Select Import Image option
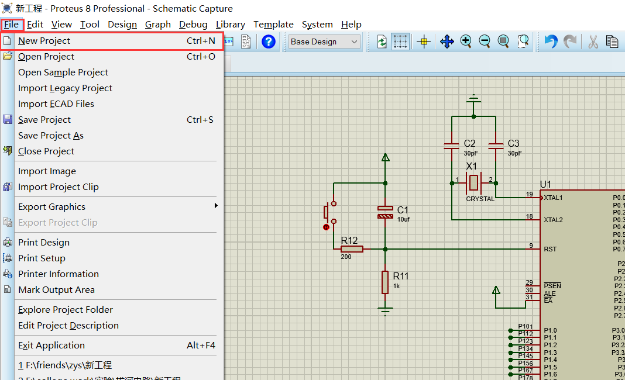Viewport: 625px width, 380px height. point(112,171)
